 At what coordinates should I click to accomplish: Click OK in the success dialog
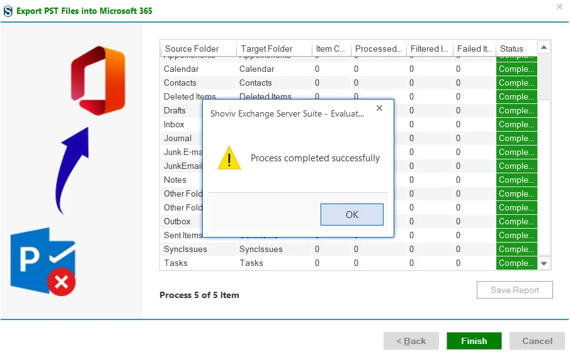click(351, 215)
